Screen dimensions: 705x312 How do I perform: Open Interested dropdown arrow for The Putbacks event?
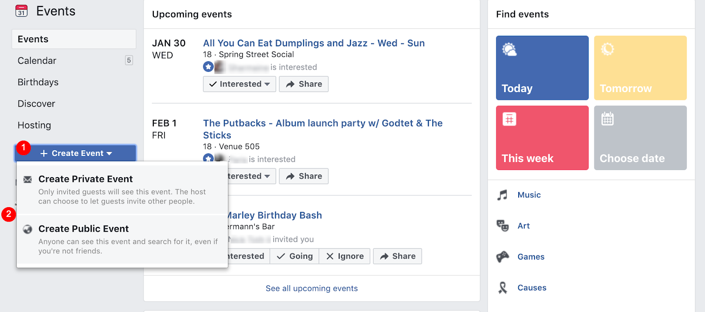[x=267, y=176]
